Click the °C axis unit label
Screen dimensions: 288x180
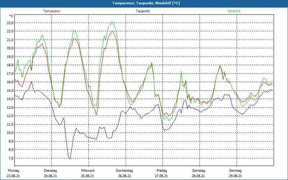12,16
